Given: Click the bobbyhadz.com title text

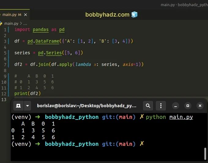Looking at the screenshot, I should [107, 15].
